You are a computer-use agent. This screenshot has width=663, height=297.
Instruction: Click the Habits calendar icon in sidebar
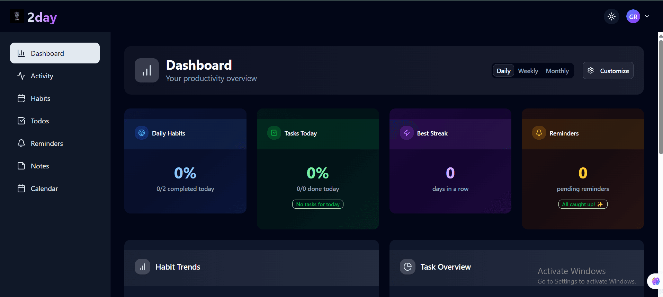click(x=21, y=98)
